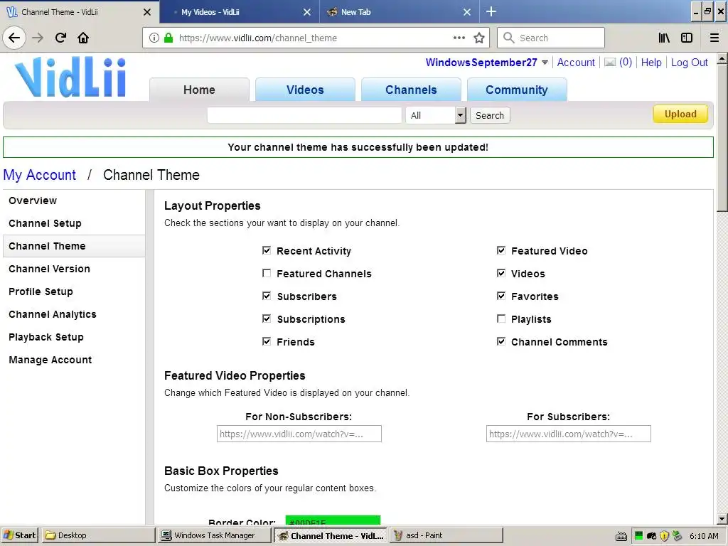Screen dimensions: 728x546
Task: Uncheck the Subscribers checkbox
Action: pos(267,296)
